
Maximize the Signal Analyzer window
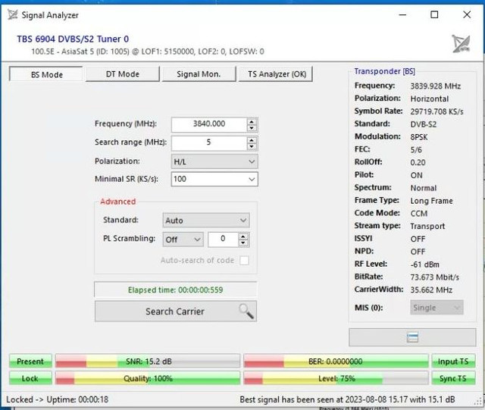click(x=434, y=14)
